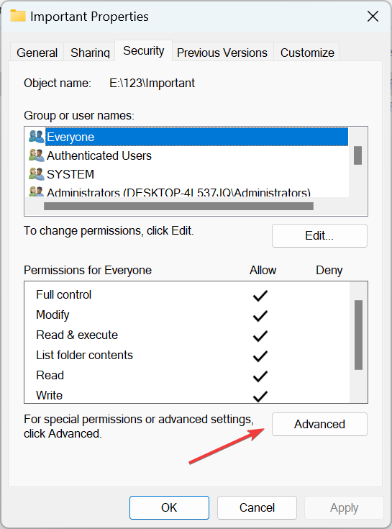This screenshot has height=529, width=392.
Task: Click the Edit... permissions button
Action: [319, 235]
